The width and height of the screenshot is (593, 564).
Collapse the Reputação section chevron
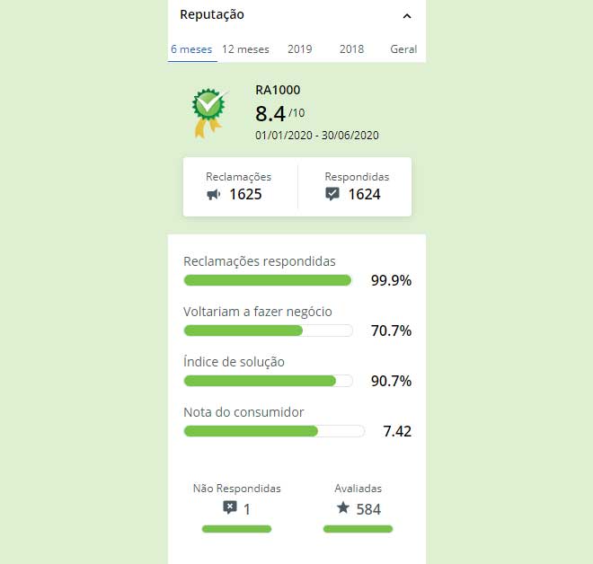[407, 16]
